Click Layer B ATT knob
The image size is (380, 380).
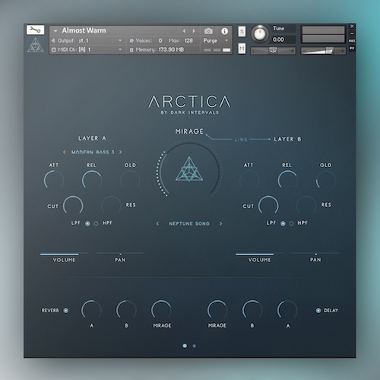tap(249, 180)
